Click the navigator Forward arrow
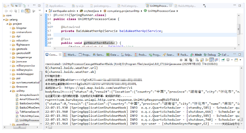This screenshot has height=133, width=246. coord(11,11)
